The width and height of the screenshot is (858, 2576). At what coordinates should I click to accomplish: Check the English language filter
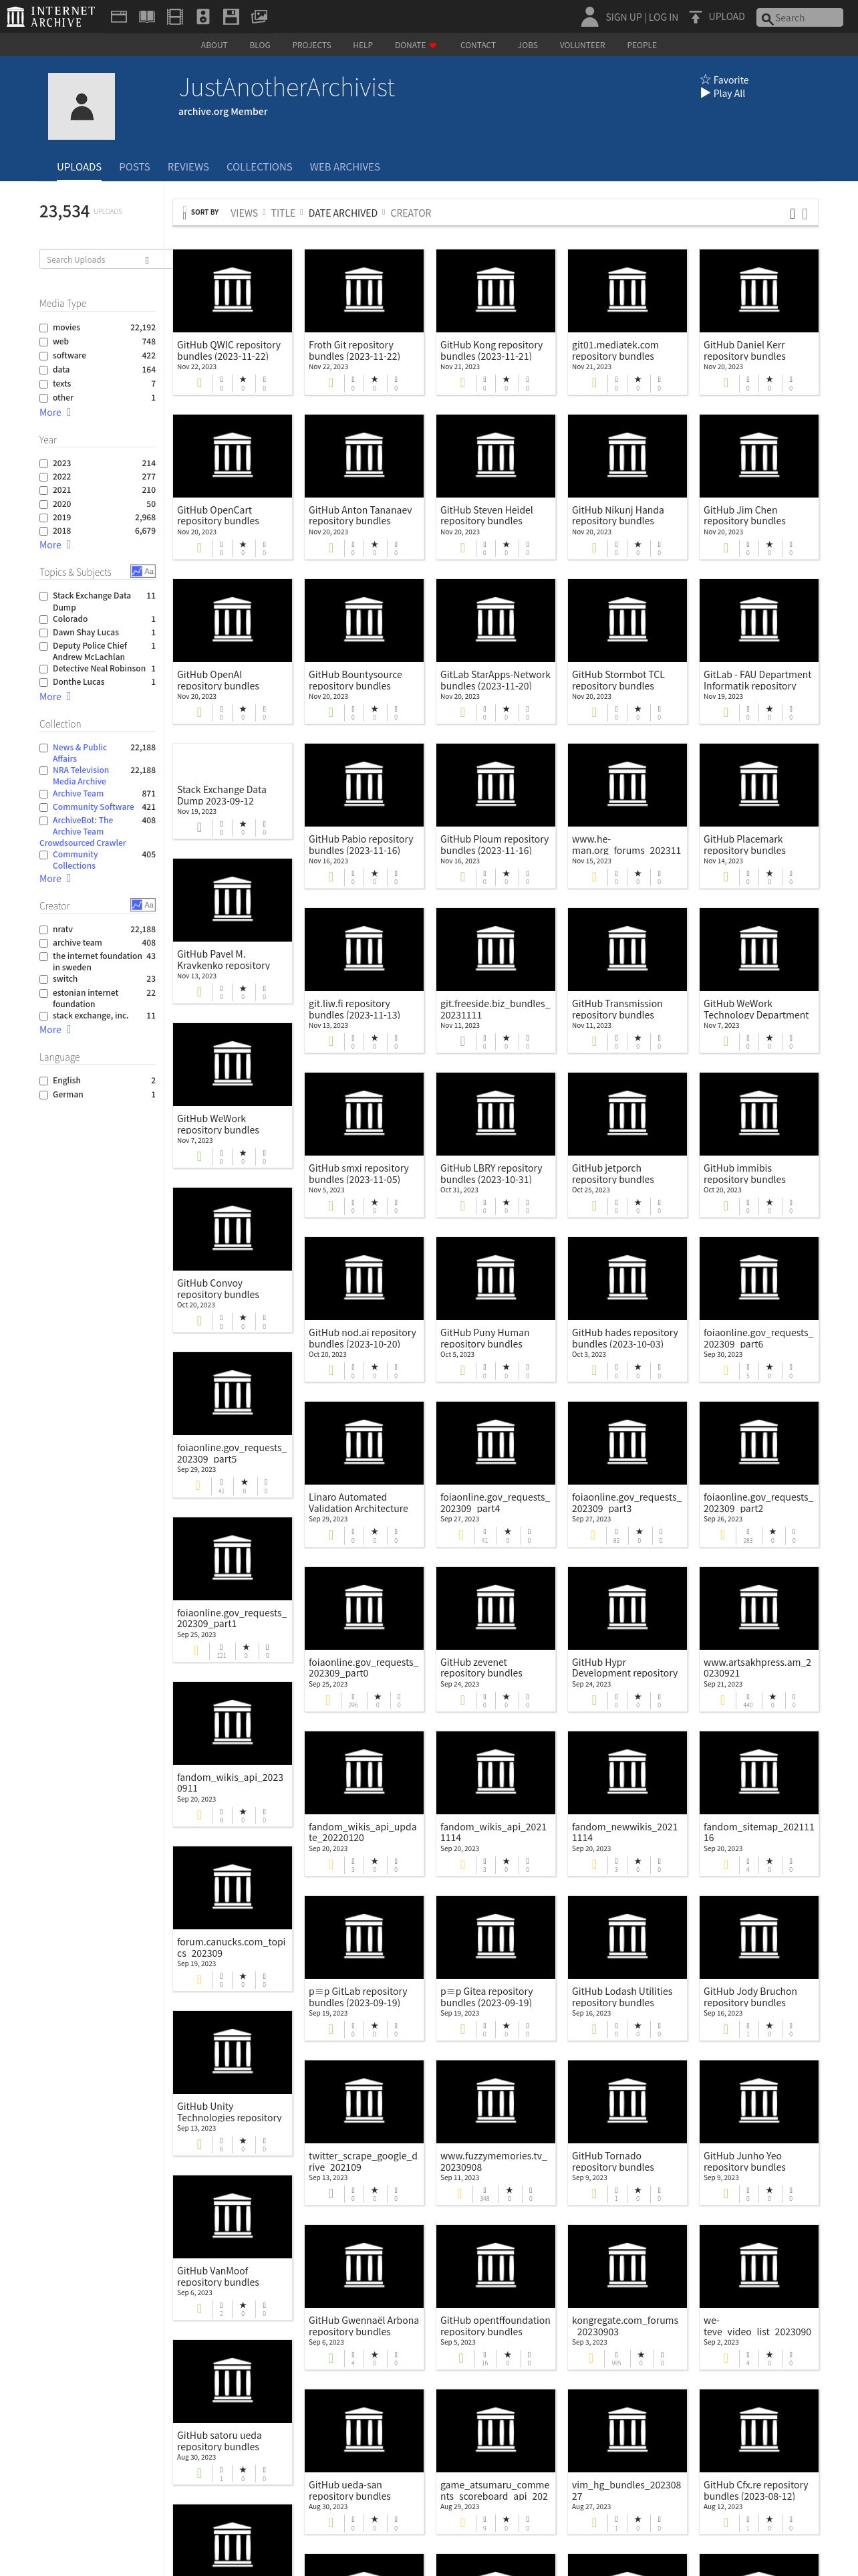[44, 1081]
